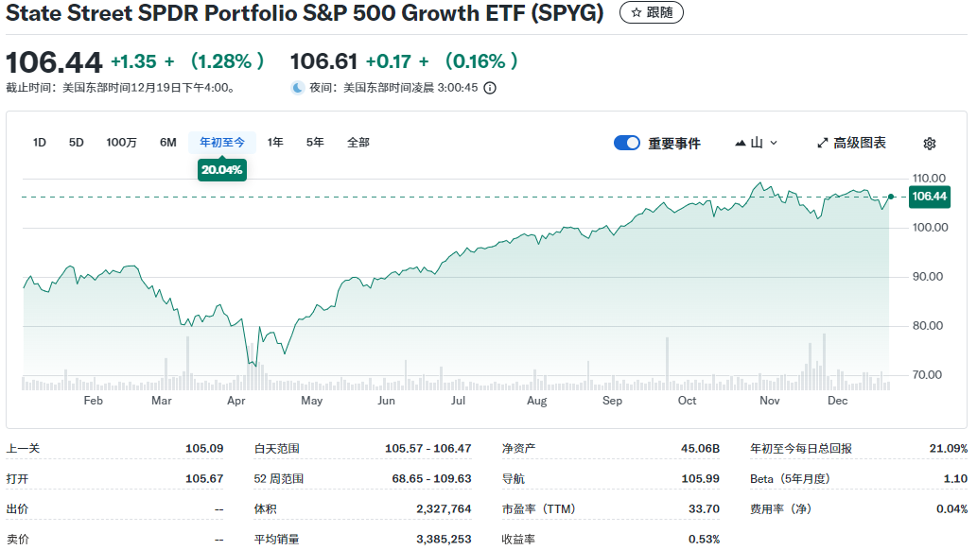Click the latest price dot on the chart line
The height and width of the screenshot is (550, 977).
click(890, 198)
